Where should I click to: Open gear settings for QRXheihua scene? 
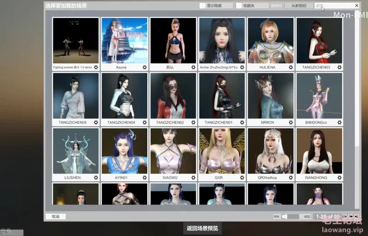click(x=291, y=178)
